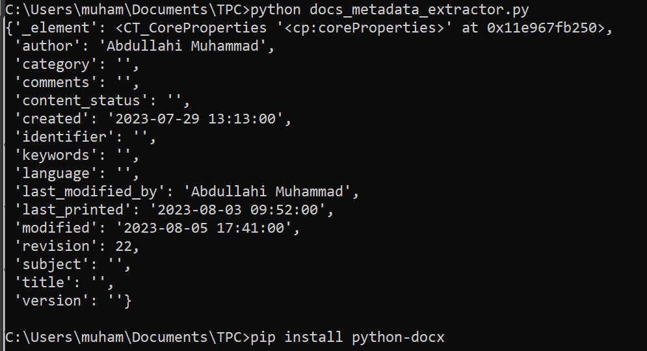The image size is (647, 351).
Task: Click the 'CT_CoreProperties' object text
Action: (x=208, y=28)
